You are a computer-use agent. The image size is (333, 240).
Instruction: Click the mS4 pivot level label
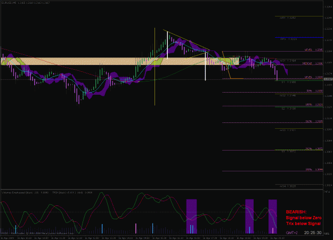(288, 186)
